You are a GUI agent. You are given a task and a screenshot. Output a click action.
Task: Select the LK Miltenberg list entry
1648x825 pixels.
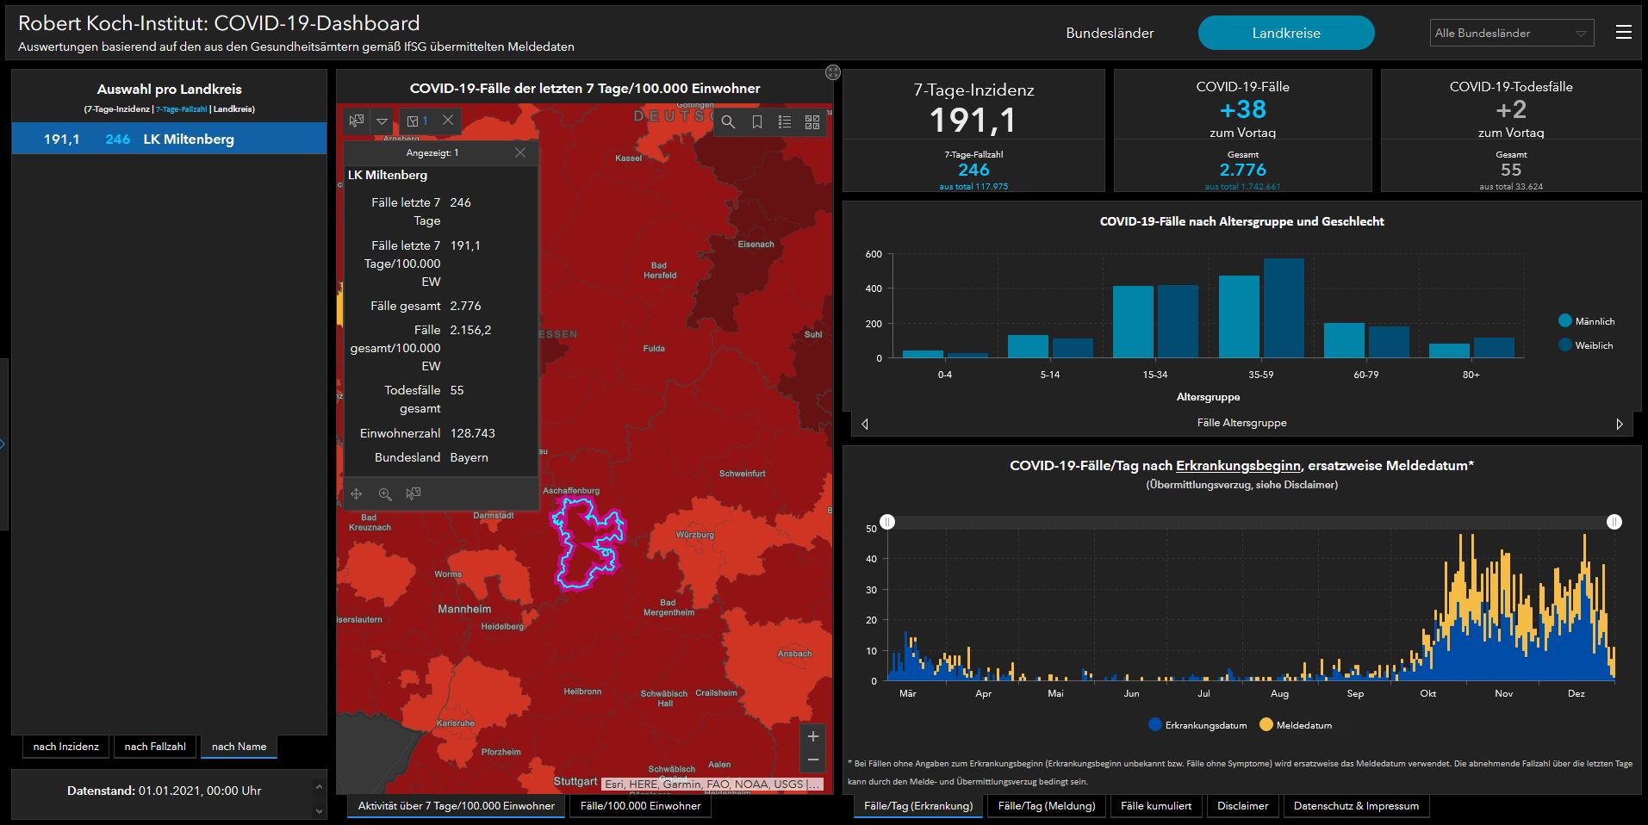[169, 139]
